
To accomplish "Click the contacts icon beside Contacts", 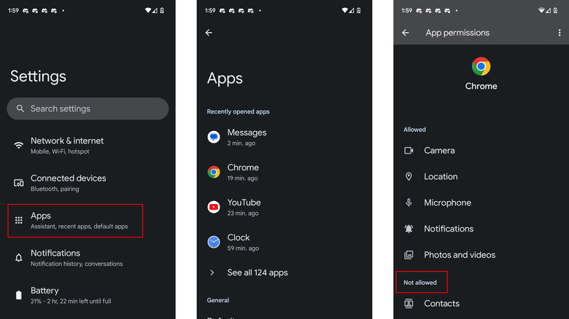I will tap(409, 304).
